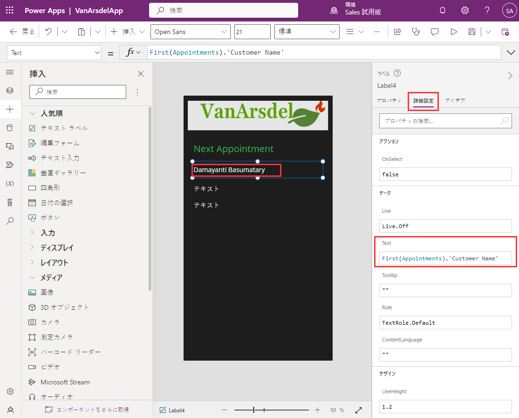519x418 pixels.
Task: Zoom in with the plus button
Action: coord(317,410)
